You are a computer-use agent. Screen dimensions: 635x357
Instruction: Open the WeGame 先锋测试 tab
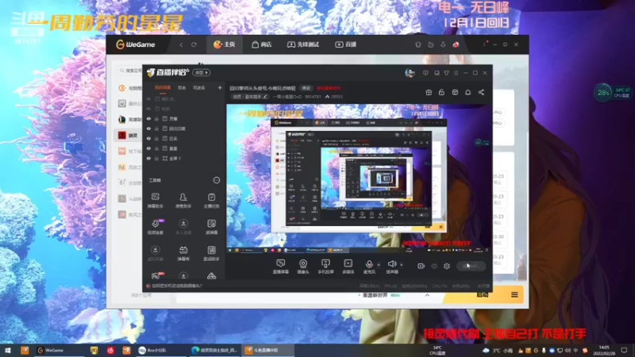303,44
